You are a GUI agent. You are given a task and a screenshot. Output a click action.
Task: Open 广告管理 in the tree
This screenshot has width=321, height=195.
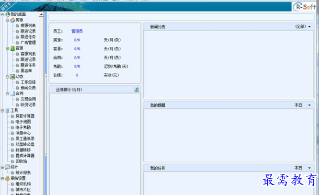point(28,43)
